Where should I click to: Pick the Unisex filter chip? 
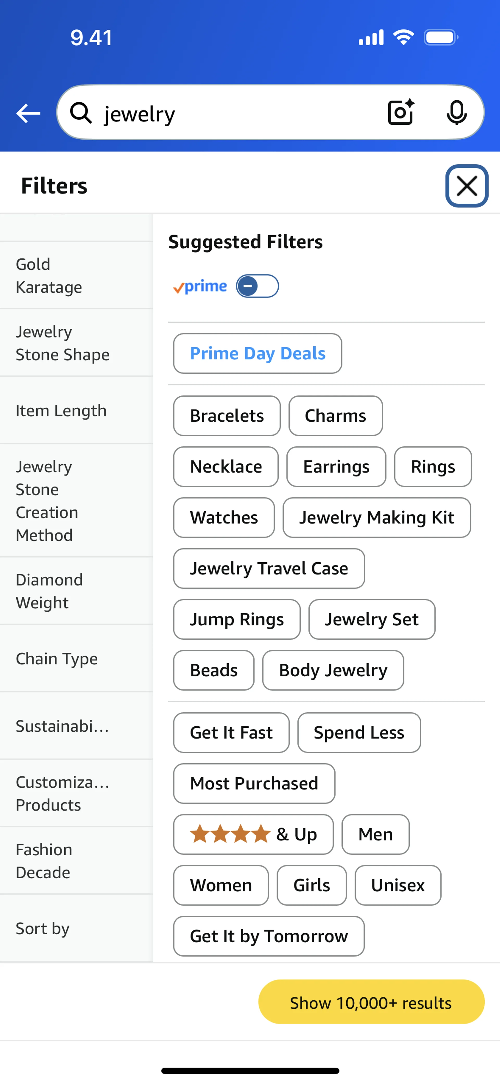tap(398, 885)
